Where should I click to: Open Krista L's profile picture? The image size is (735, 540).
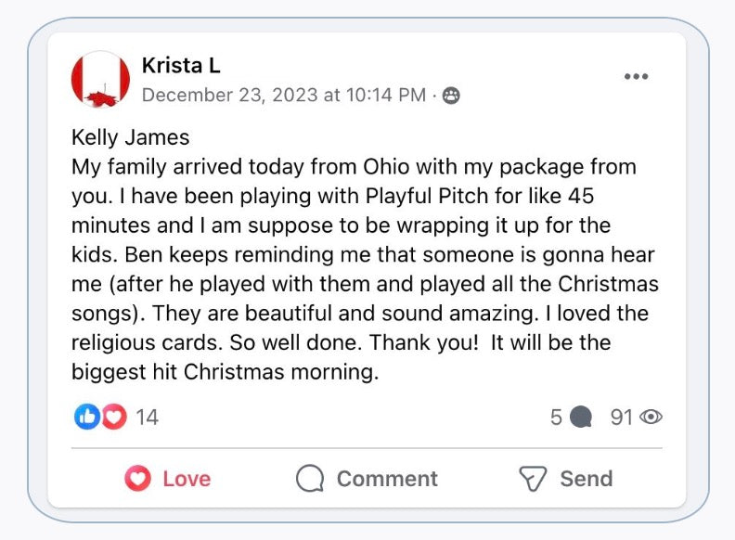100,79
